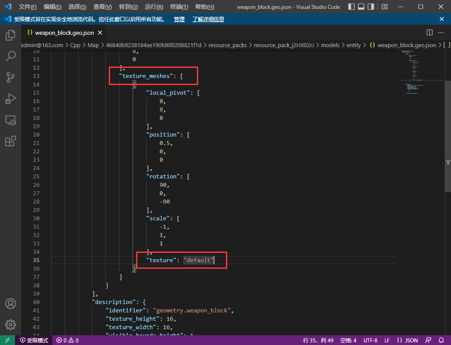Click the "texture_meshes" key
Viewport: 451px width, 345px height.
tap(146, 76)
